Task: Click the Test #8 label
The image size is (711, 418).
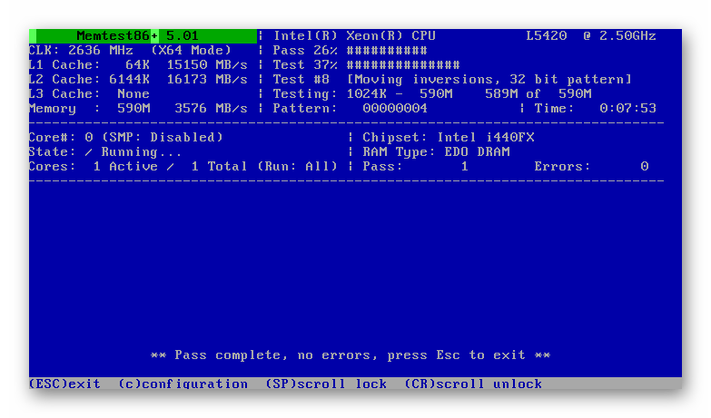Action: (301, 79)
